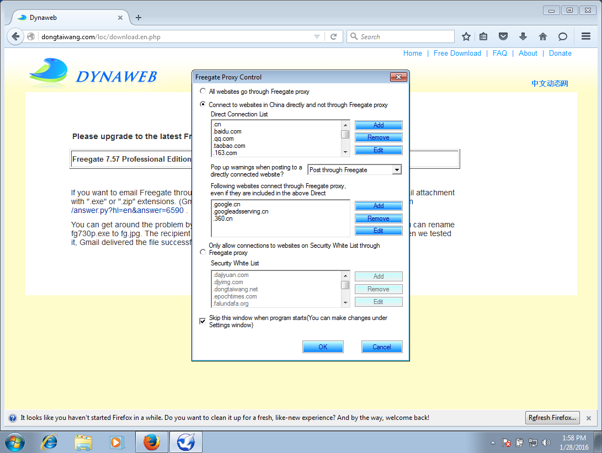The width and height of the screenshot is (602, 453).
Task: Click Remove for Freegate proxy exceptions list
Action: (x=379, y=218)
